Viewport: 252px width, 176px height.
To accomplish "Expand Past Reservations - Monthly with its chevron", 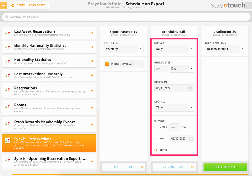I will [x=92, y=75].
